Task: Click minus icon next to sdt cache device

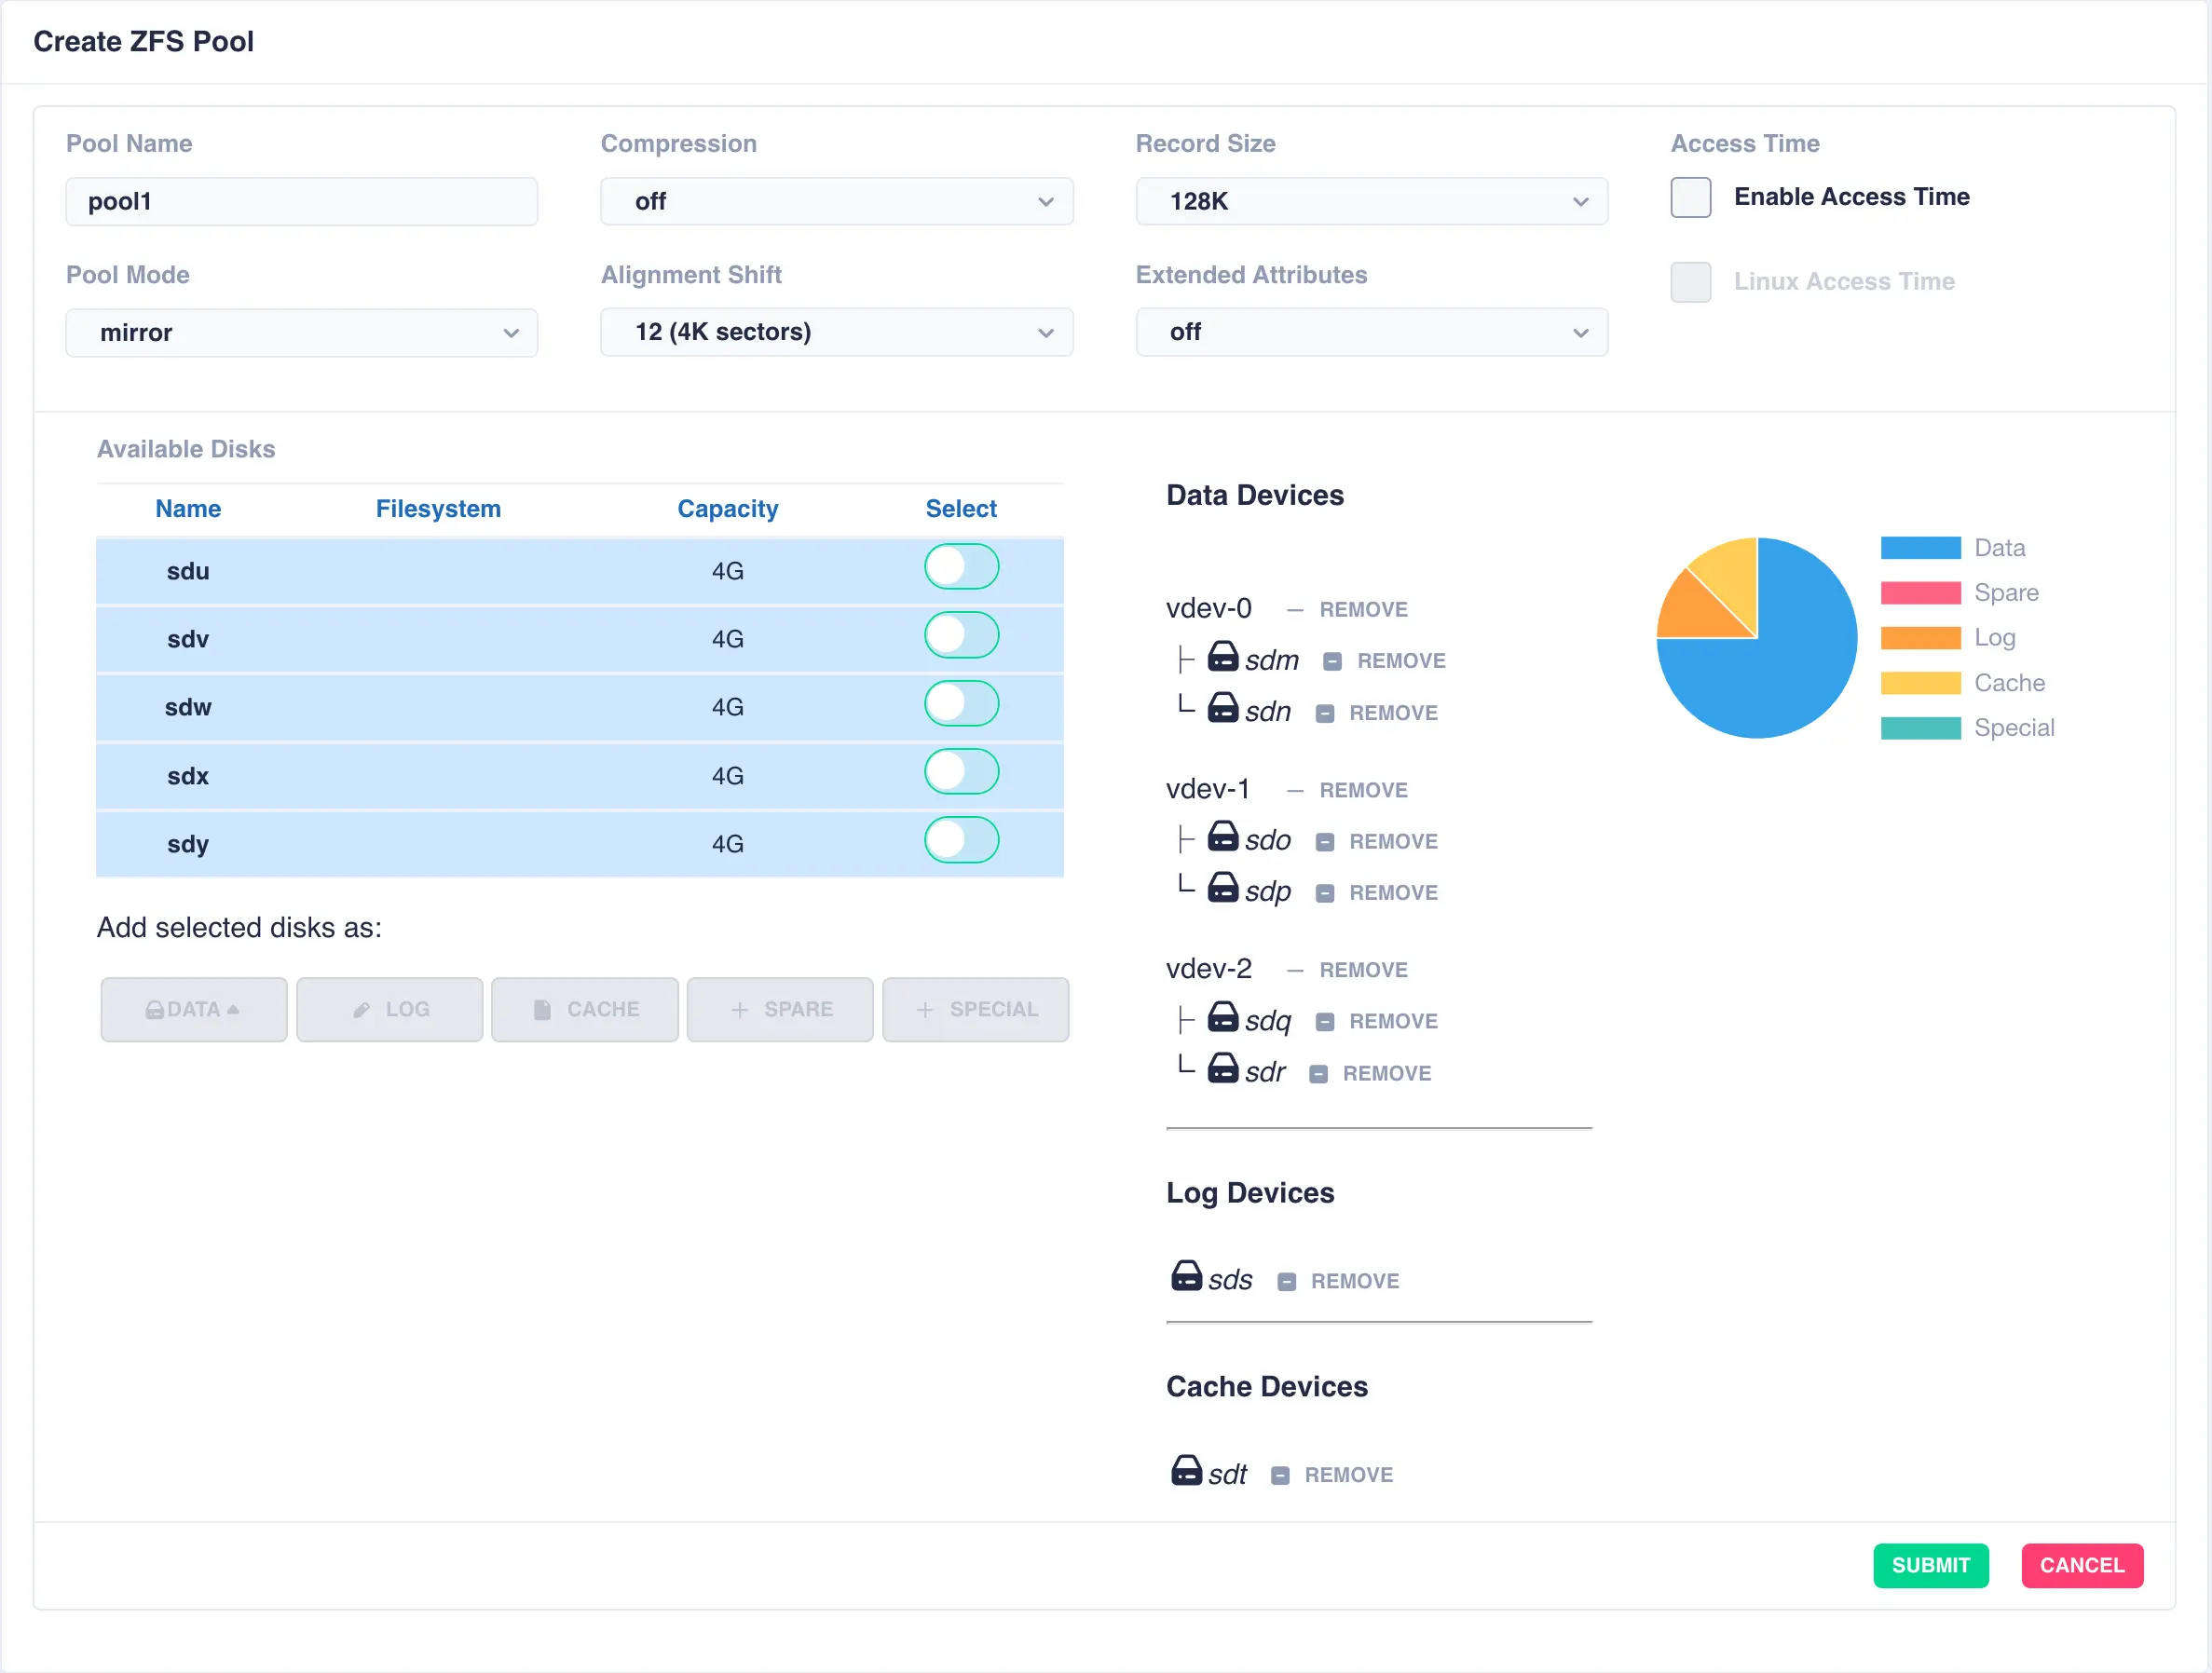Action: click(x=1280, y=1475)
